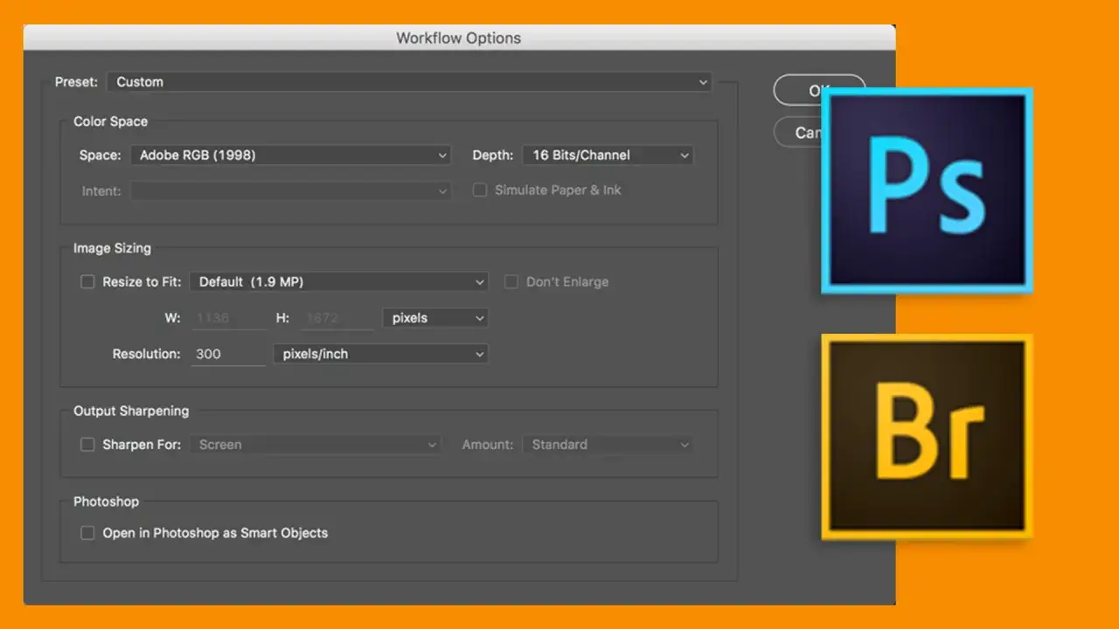Enable the Sharpen For checkbox
This screenshot has width=1119, height=629.
87,445
